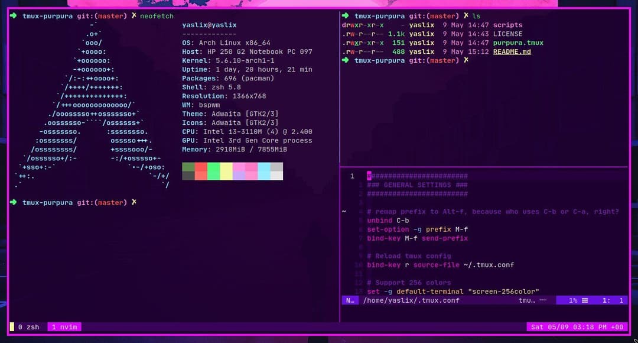
Task: Select the CPU: Intel i3-3110M line
Action: 247,131
